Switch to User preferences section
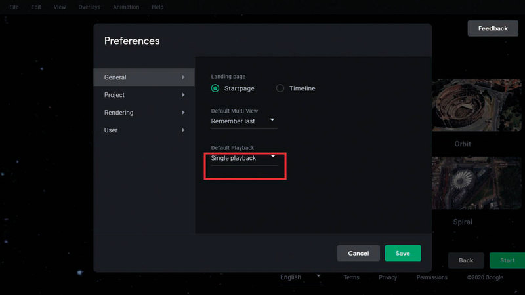The image size is (525, 295). click(x=144, y=130)
